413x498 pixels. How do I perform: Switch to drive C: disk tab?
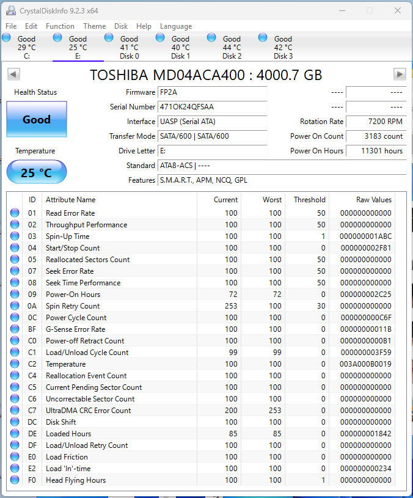click(27, 47)
